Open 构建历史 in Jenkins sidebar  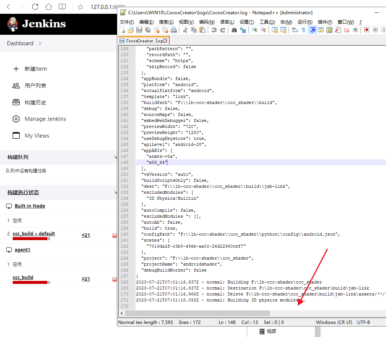click(30, 102)
